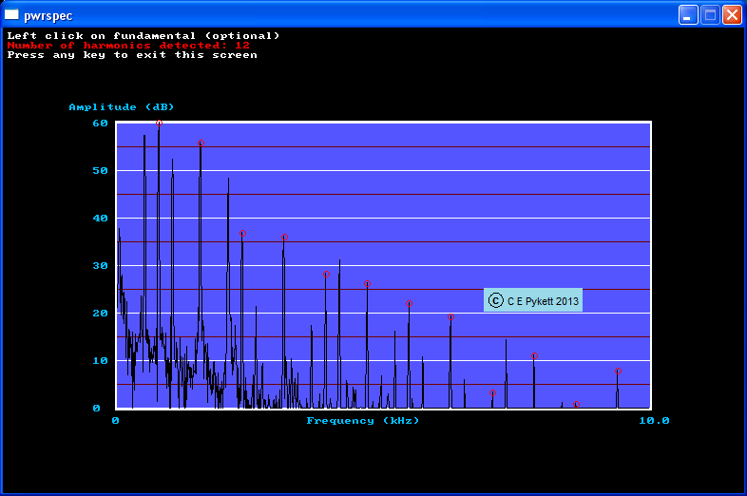Close the pwrspec window
The height and width of the screenshot is (496, 747).
[x=732, y=15]
